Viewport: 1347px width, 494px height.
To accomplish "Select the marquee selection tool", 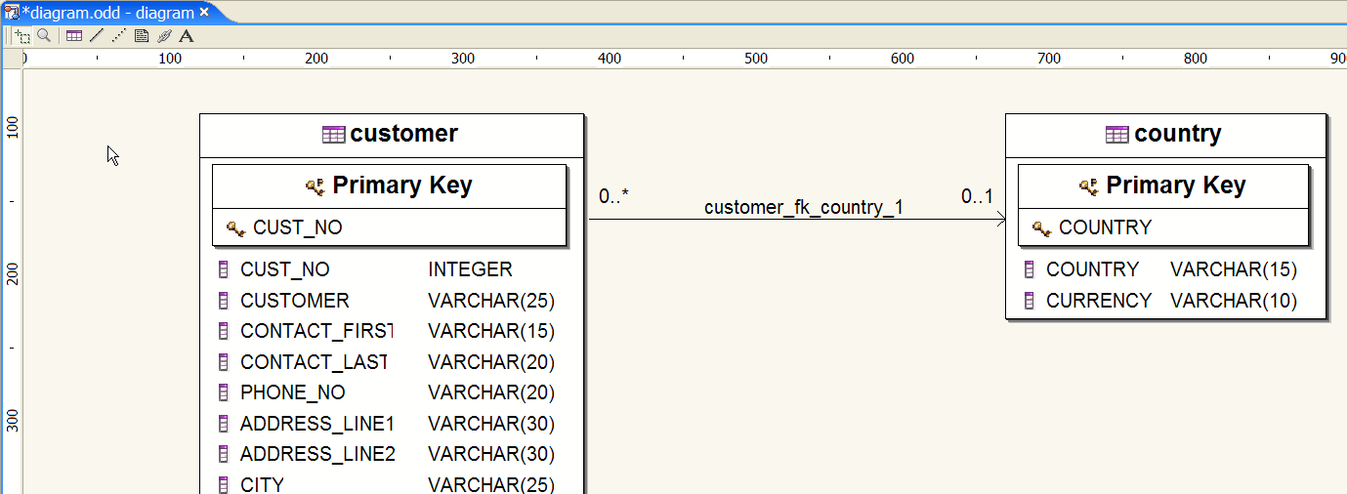I will tap(22, 36).
